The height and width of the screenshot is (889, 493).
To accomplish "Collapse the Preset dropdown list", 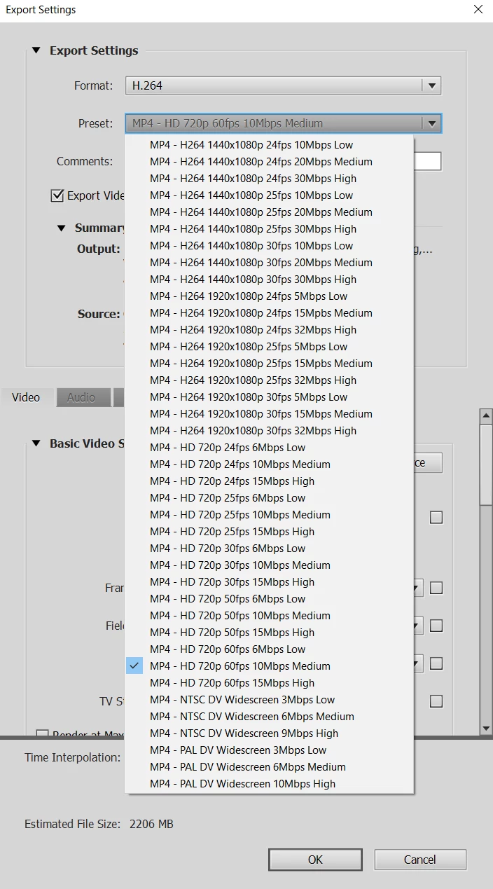I will [431, 124].
